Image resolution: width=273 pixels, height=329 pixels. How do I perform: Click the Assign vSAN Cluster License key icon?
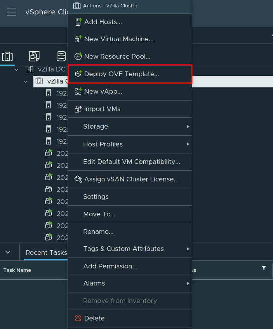pos(78,179)
